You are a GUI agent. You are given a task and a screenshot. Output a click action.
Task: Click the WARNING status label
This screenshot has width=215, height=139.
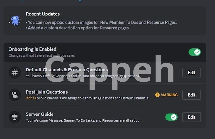[x=169, y=95]
